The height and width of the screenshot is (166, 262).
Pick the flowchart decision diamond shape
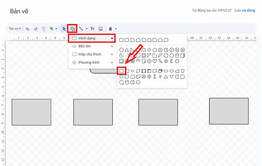(x=132, y=71)
